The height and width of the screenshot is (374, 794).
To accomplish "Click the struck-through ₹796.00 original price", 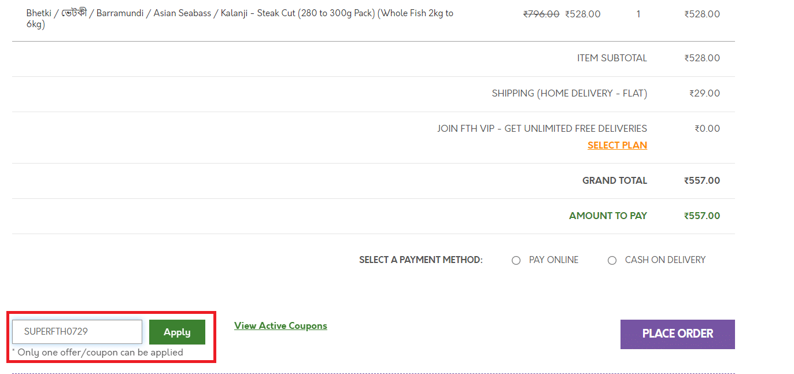I will click(x=541, y=14).
